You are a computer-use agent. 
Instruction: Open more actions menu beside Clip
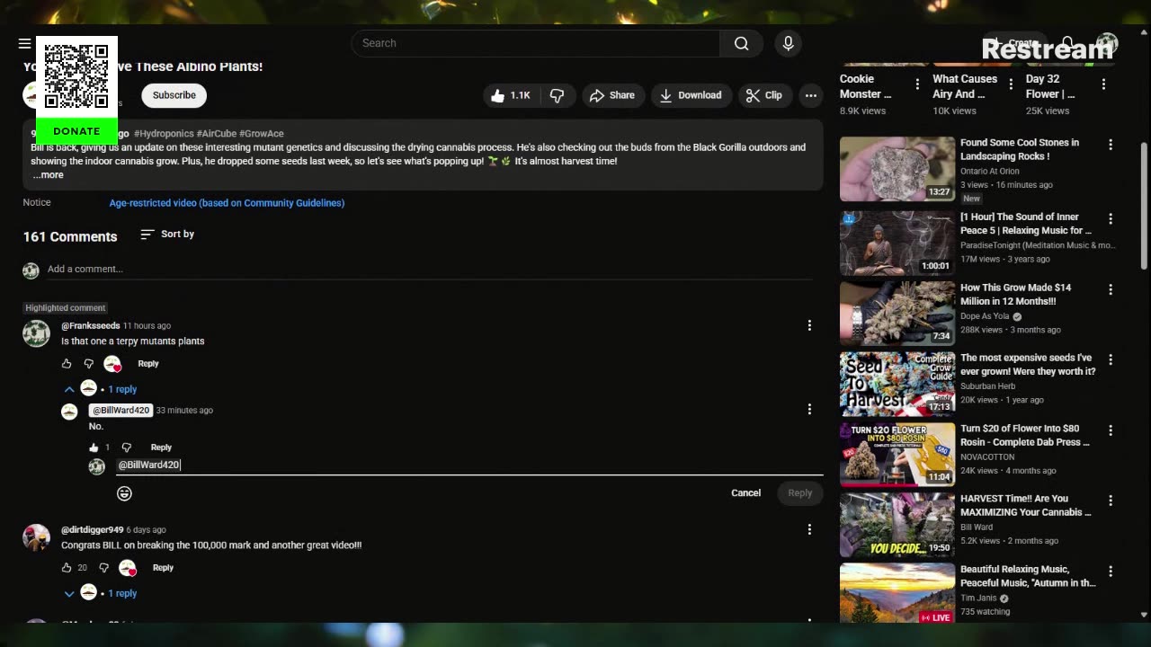(811, 95)
